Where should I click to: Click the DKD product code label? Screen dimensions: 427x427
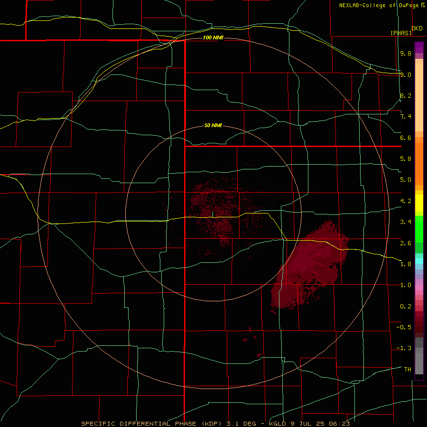click(x=417, y=28)
